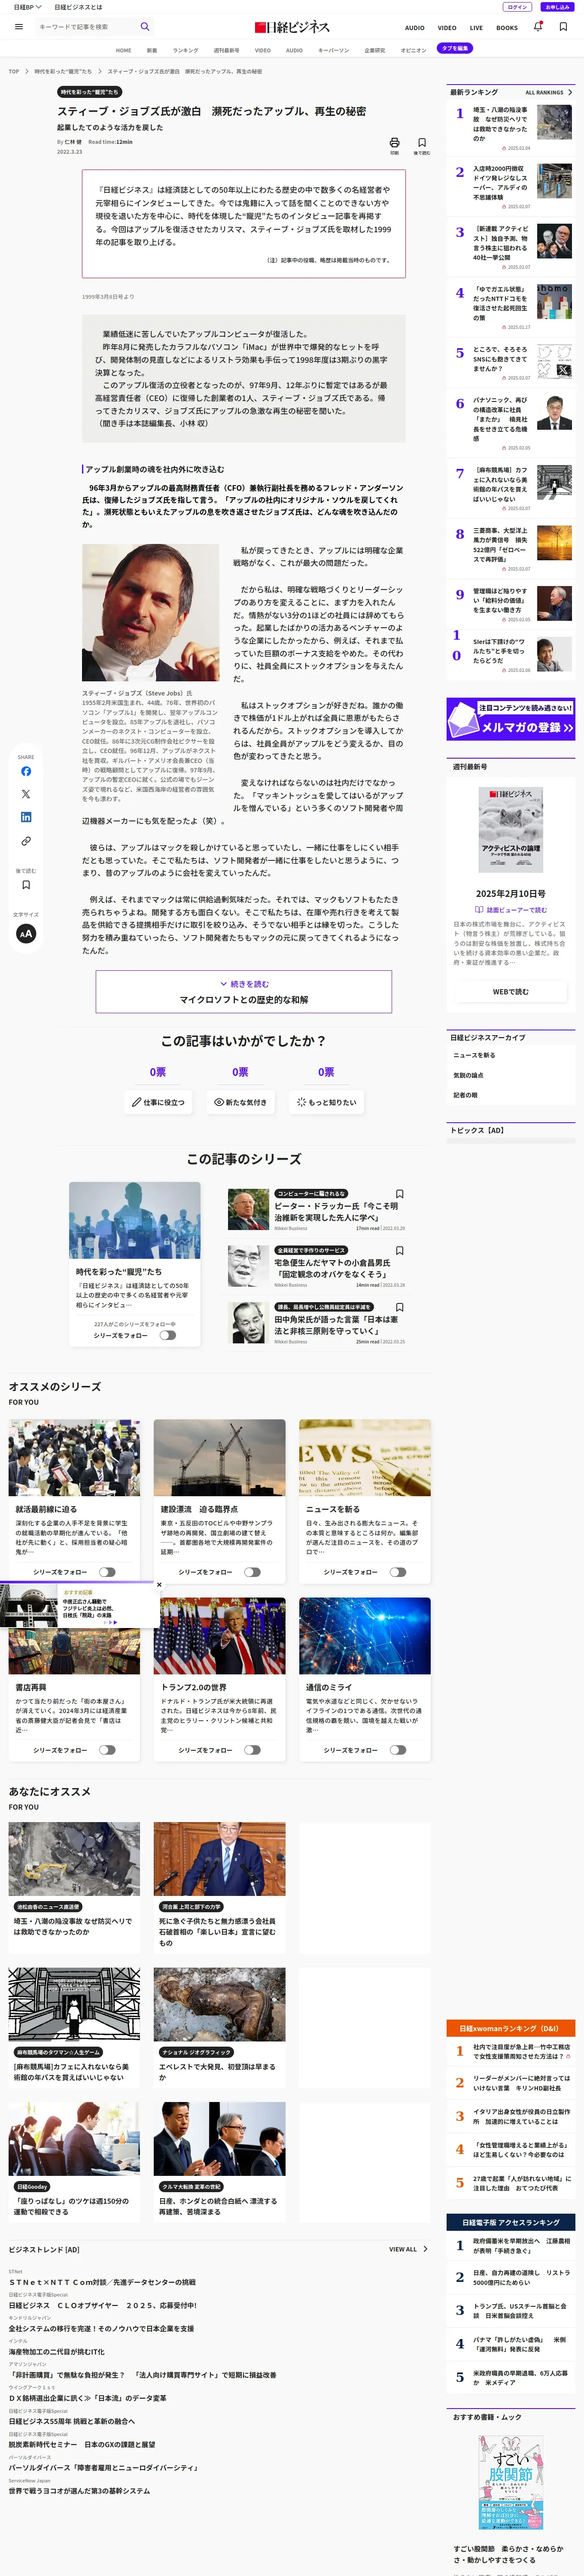Click the お申し込み button

coord(557,7)
